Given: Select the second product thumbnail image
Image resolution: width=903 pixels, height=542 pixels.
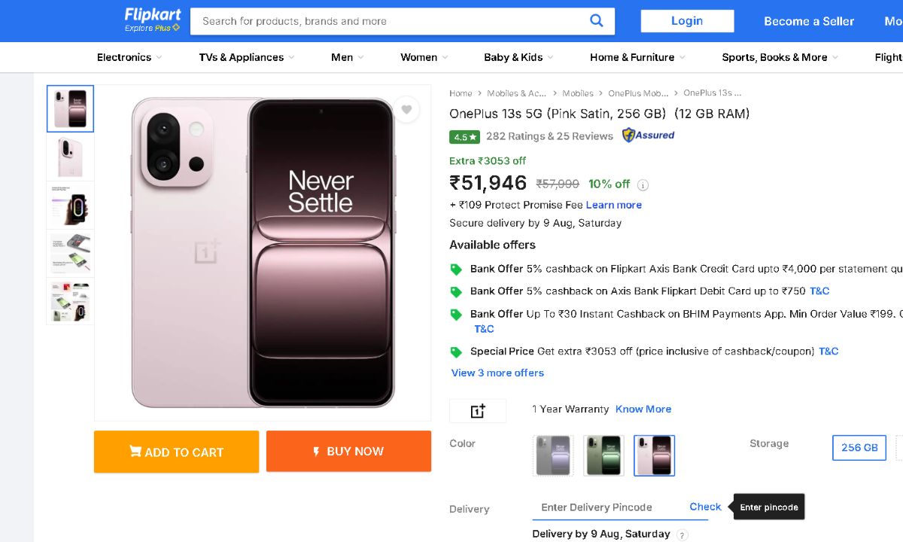Looking at the screenshot, I should point(70,157).
